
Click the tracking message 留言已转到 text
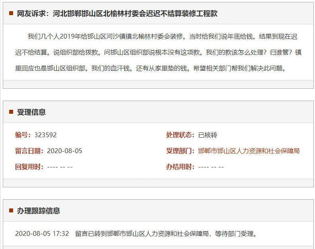click(x=166, y=233)
